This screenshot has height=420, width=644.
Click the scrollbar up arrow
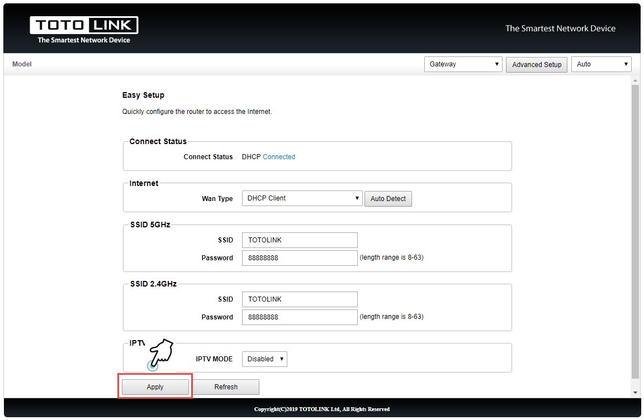636,80
